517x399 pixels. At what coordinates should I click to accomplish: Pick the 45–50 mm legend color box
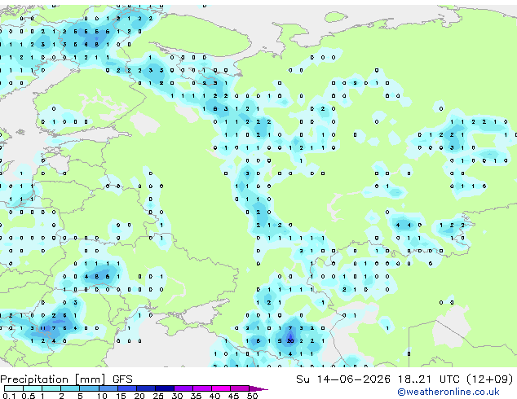(240, 388)
